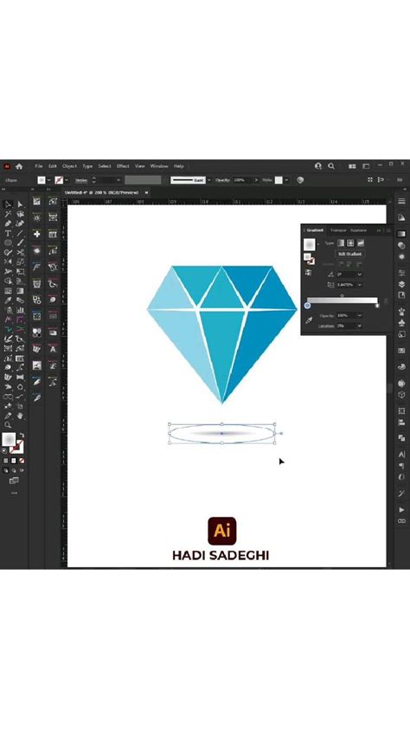The width and height of the screenshot is (410, 729).
Task: Open the brush definition Basic dropdown
Action: coord(209,180)
